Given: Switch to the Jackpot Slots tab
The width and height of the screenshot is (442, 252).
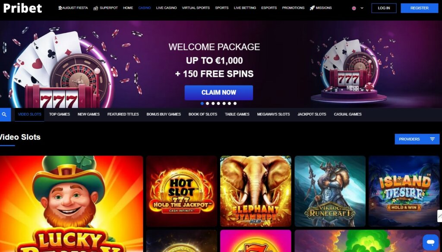Looking at the screenshot, I should [312, 114].
